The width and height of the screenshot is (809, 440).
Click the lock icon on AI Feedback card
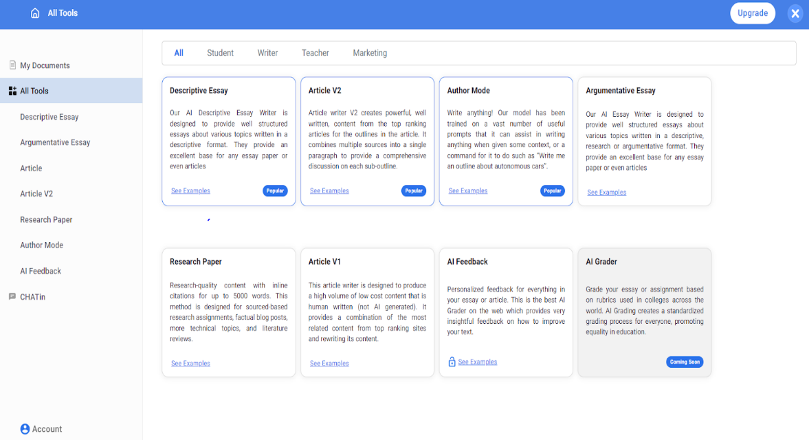pos(452,362)
